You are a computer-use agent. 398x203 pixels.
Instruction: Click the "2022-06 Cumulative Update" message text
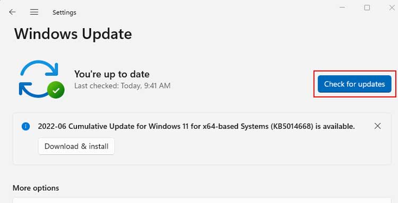click(x=196, y=126)
